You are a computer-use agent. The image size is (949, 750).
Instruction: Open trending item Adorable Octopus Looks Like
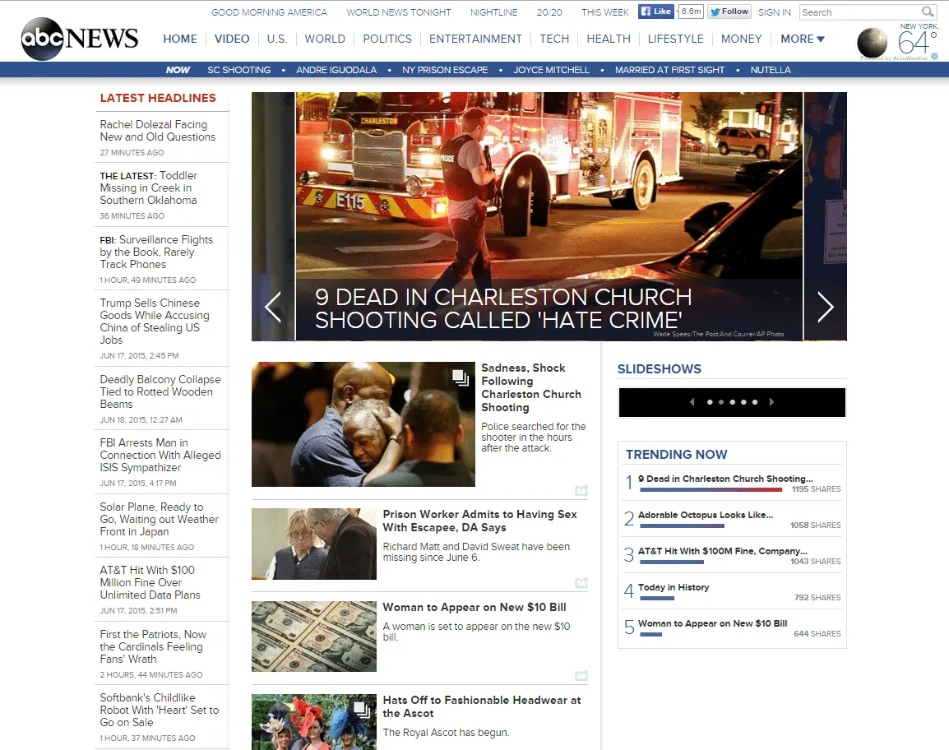(705, 515)
